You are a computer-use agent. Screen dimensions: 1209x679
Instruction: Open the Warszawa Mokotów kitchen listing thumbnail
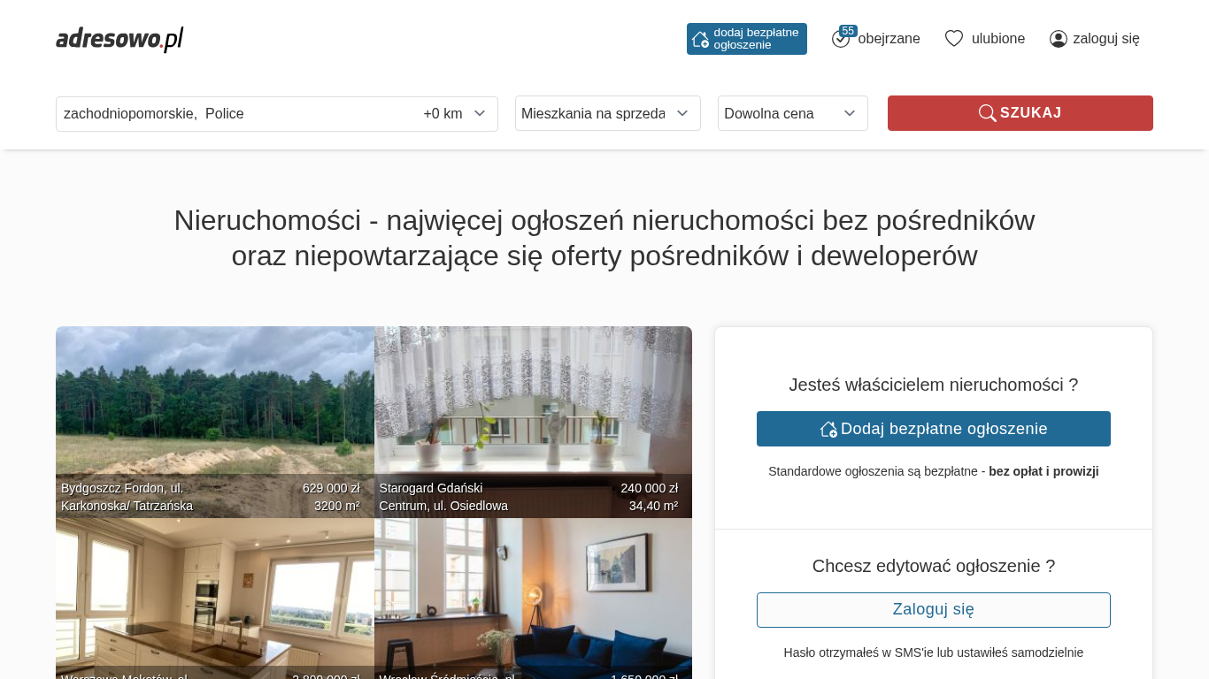point(215,599)
